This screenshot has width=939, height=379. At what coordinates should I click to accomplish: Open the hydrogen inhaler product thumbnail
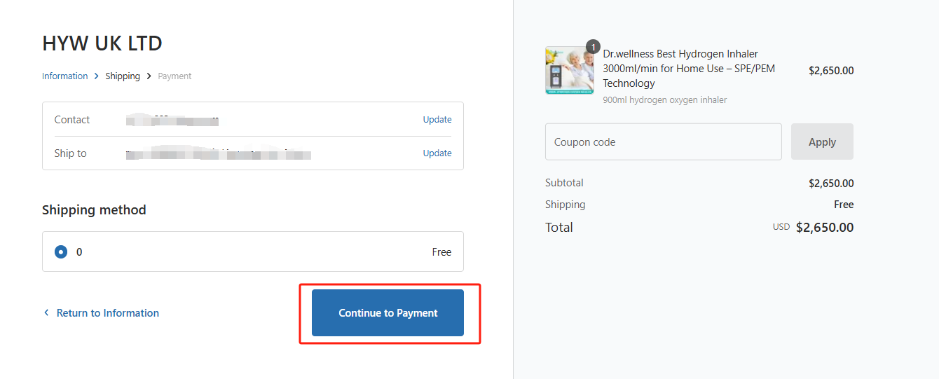[x=568, y=71]
